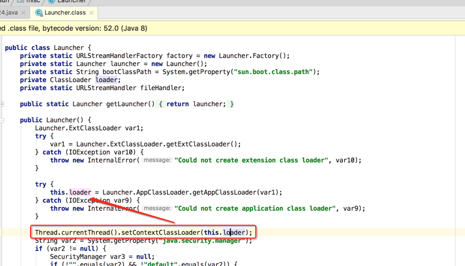Image resolution: width=465 pixels, height=266 pixels.
Task: Click the setContextClassLoader(this.loader) line
Action: click(144, 233)
